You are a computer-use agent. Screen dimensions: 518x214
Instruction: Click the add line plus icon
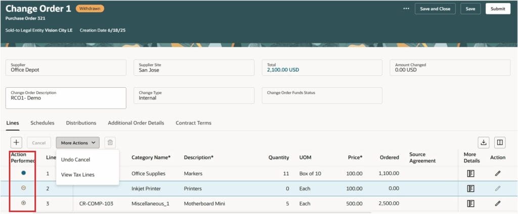coord(16,143)
